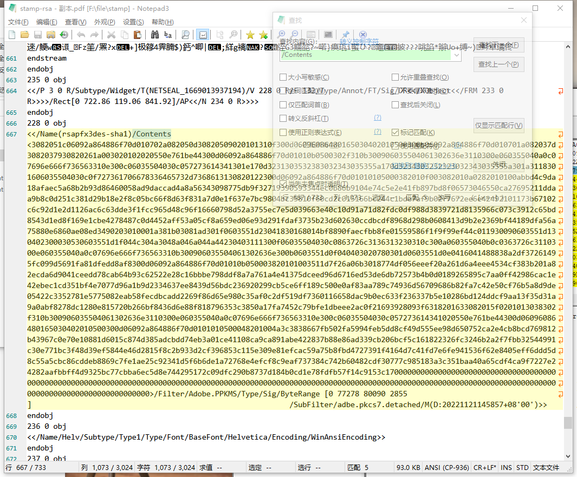Viewport: 577px width, 477px height.
Task: Click the 'endstream' text on line 661
Action: (47, 58)
